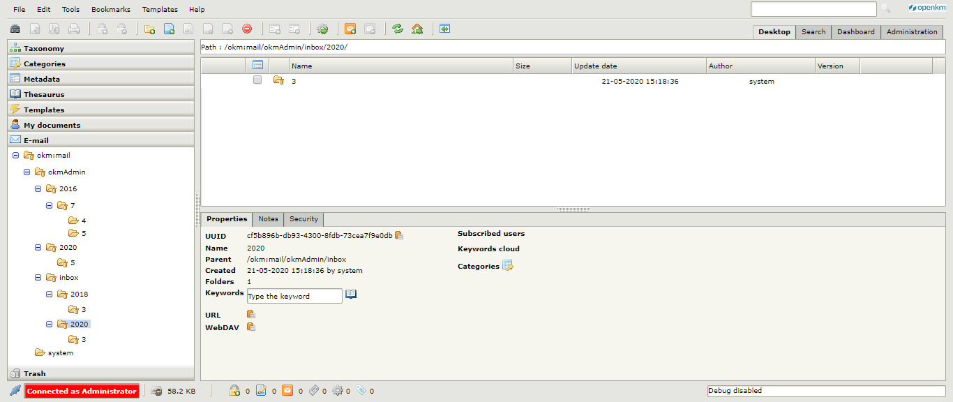
Task: Collapse the okmAdmin node
Action: [27, 172]
